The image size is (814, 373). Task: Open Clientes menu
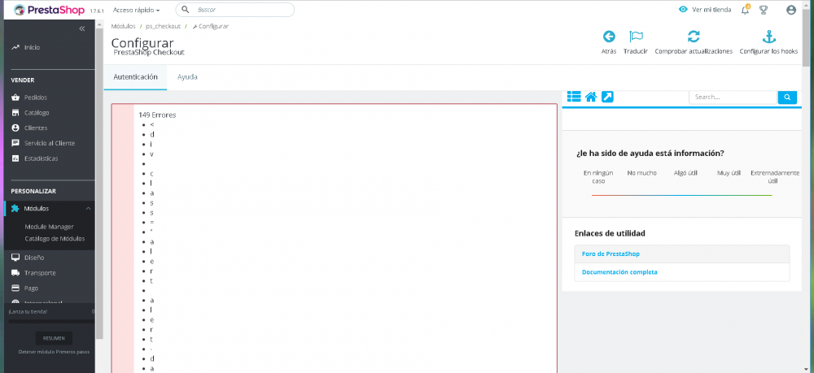(x=35, y=128)
